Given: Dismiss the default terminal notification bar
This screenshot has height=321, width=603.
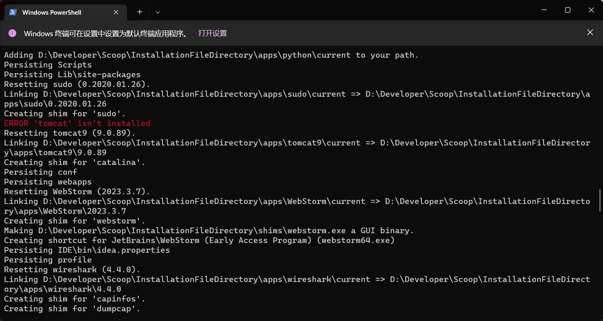Looking at the screenshot, I should coord(590,33).
